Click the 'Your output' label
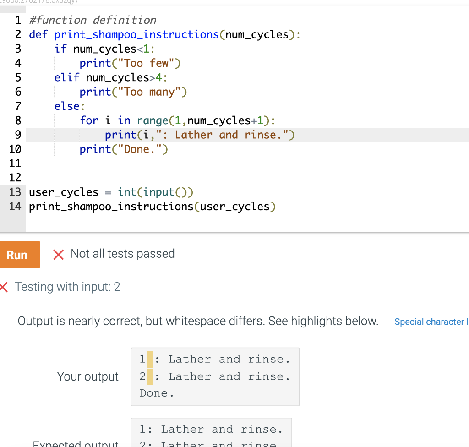Viewport: 469px width, 447px height. pos(87,376)
